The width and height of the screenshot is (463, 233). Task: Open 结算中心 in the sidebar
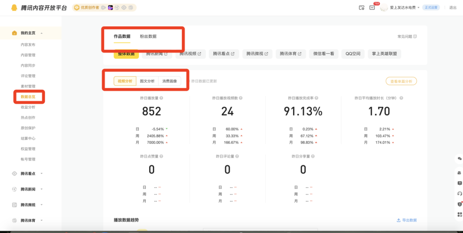click(28, 138)
